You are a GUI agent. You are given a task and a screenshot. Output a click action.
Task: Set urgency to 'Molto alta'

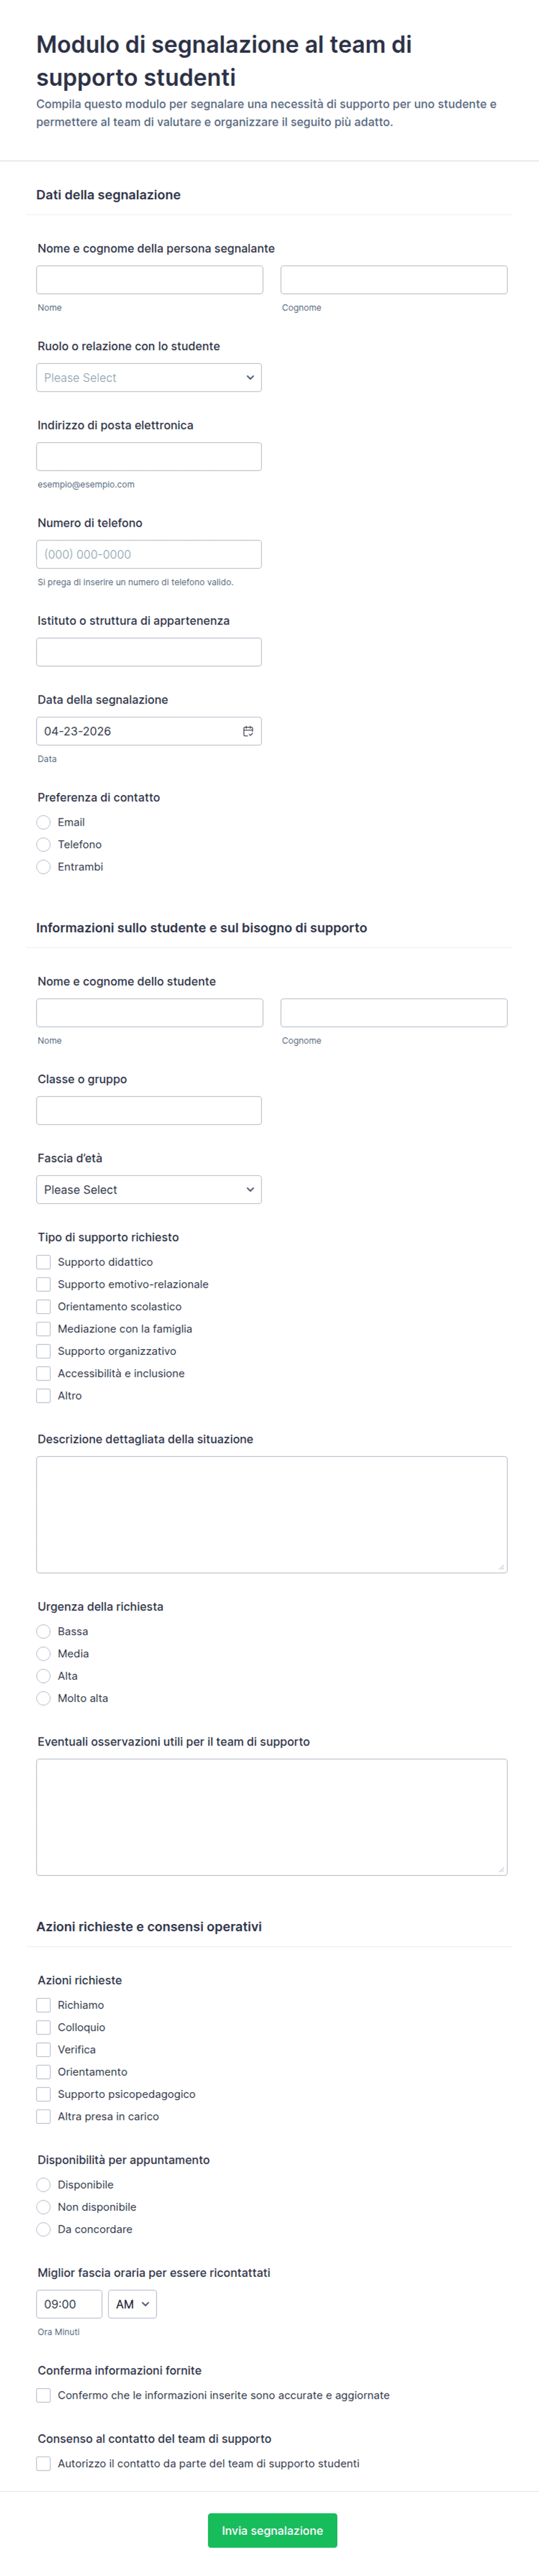(x=44, y=1698)
